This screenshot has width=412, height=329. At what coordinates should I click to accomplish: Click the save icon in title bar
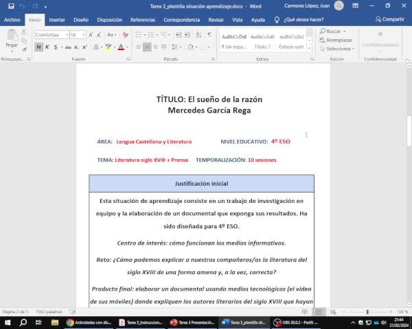click(x=11, y=5)
